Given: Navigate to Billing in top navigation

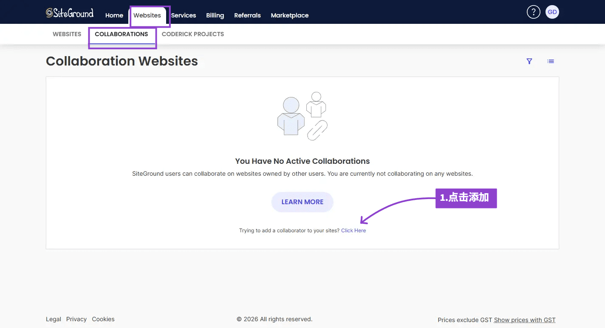Looking at the screenshot, I should (x=215, y=15).
